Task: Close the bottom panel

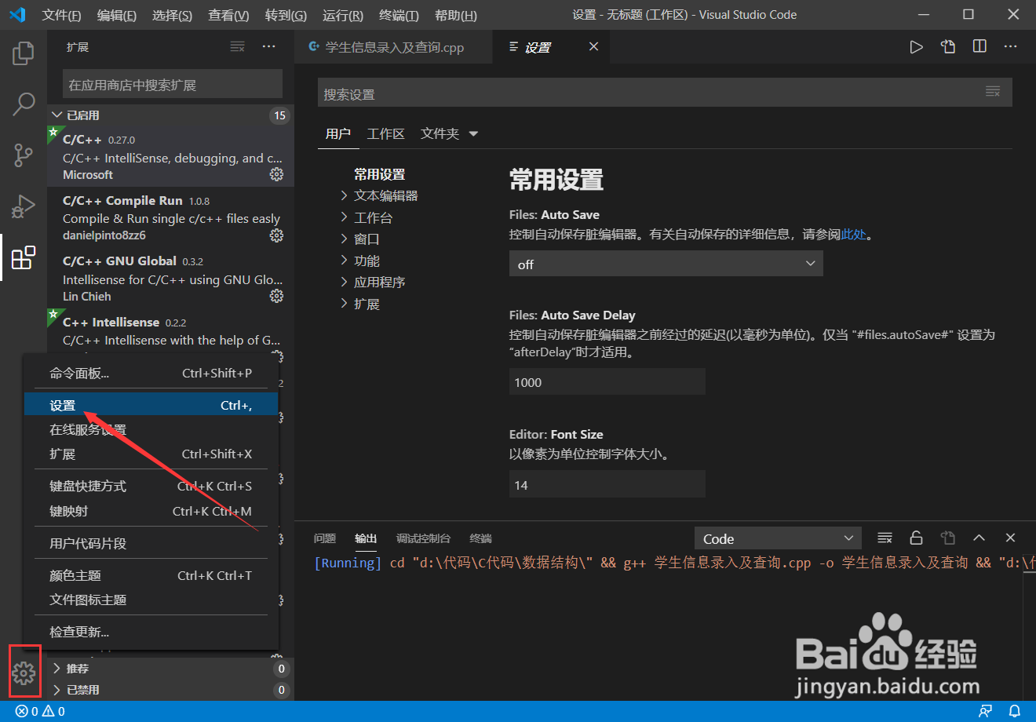Action: click(1010, 538)
